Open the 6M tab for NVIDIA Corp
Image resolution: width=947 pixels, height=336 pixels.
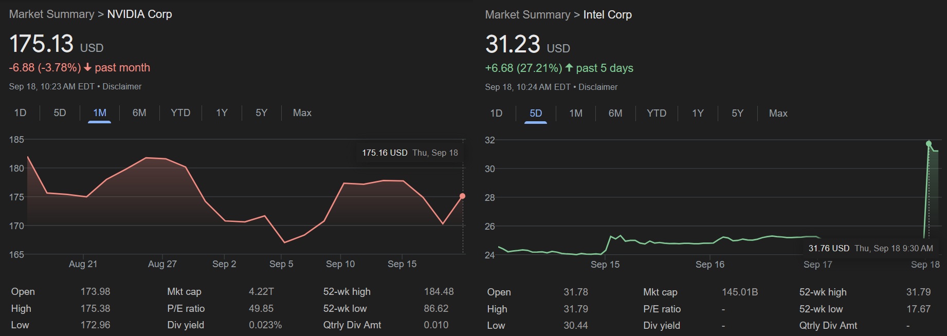(x=139, y=113)
